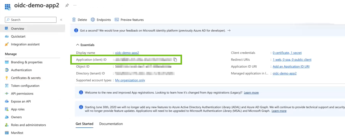
Task: Click the Directory (tenant) ID label
Action: (x=90, y=73)
